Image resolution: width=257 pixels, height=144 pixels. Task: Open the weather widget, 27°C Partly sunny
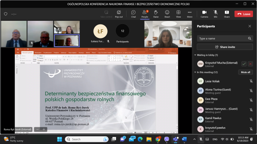(x=14, y=139)
